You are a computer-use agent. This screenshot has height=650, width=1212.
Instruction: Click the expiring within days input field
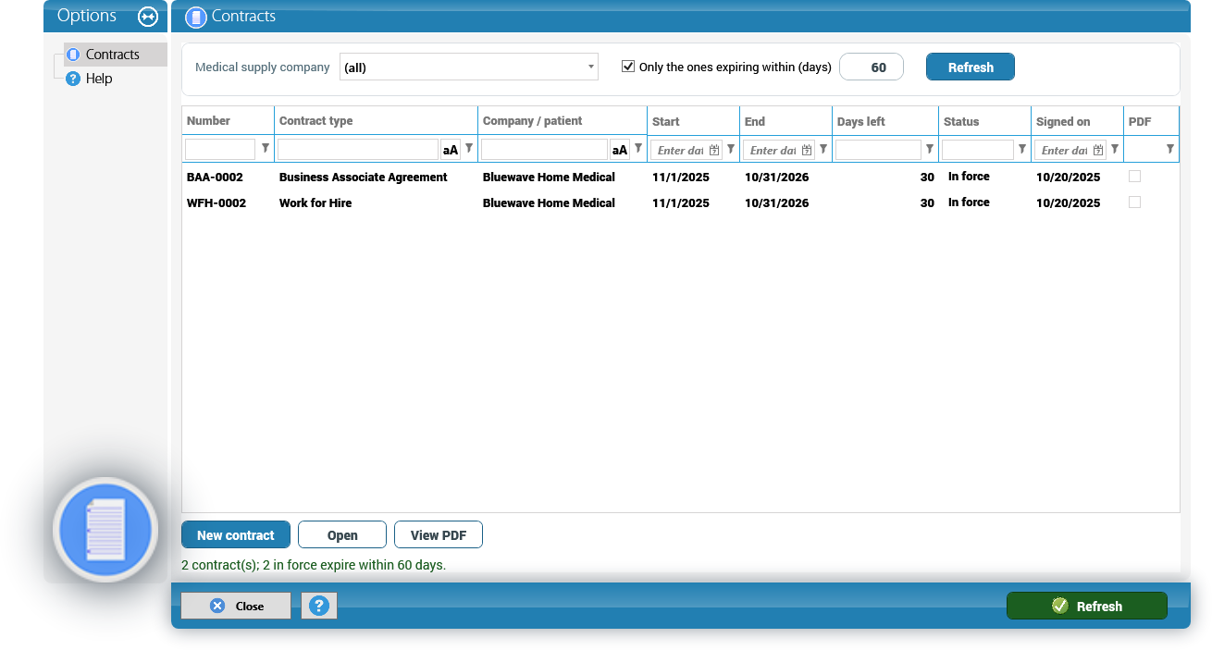tap(872, 67)
